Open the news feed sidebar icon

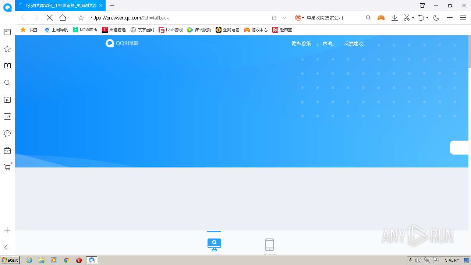(7, 32)
